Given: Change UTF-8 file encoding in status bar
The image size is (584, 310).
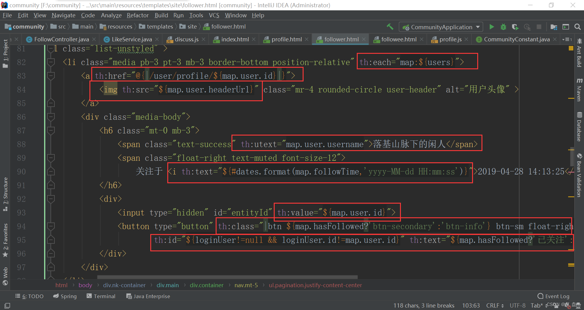Looking at the screenshot, I should 517,305.
